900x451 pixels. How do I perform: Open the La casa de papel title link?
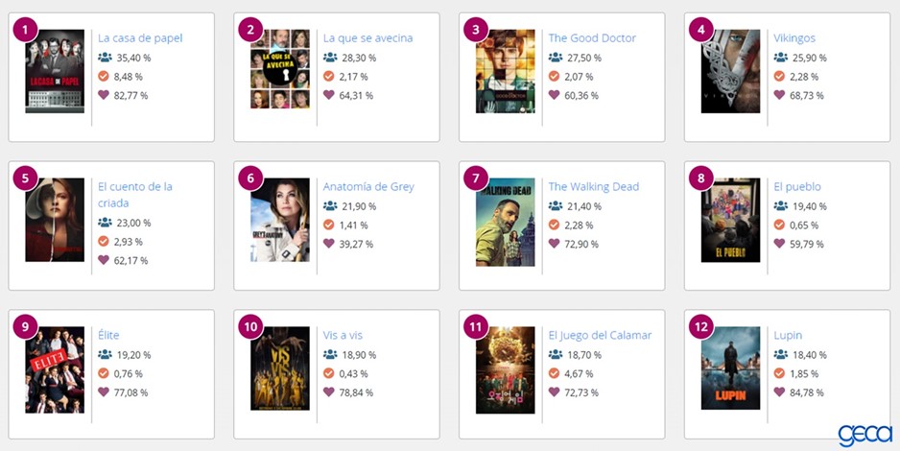tap(140, 37)
